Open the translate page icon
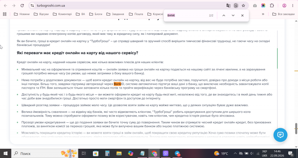The width and height of the screenshot is (298, 158). coord(229,5)
